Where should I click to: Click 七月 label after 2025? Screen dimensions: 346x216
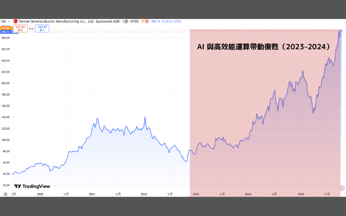click(x=327, y=194)
